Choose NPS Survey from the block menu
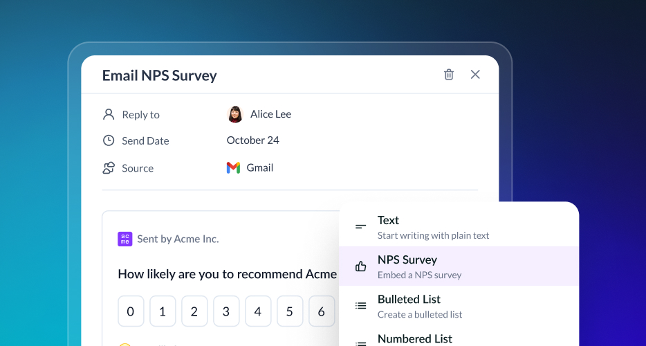The height and width of the screenshot is (346, 646). [x=459, y=266]
